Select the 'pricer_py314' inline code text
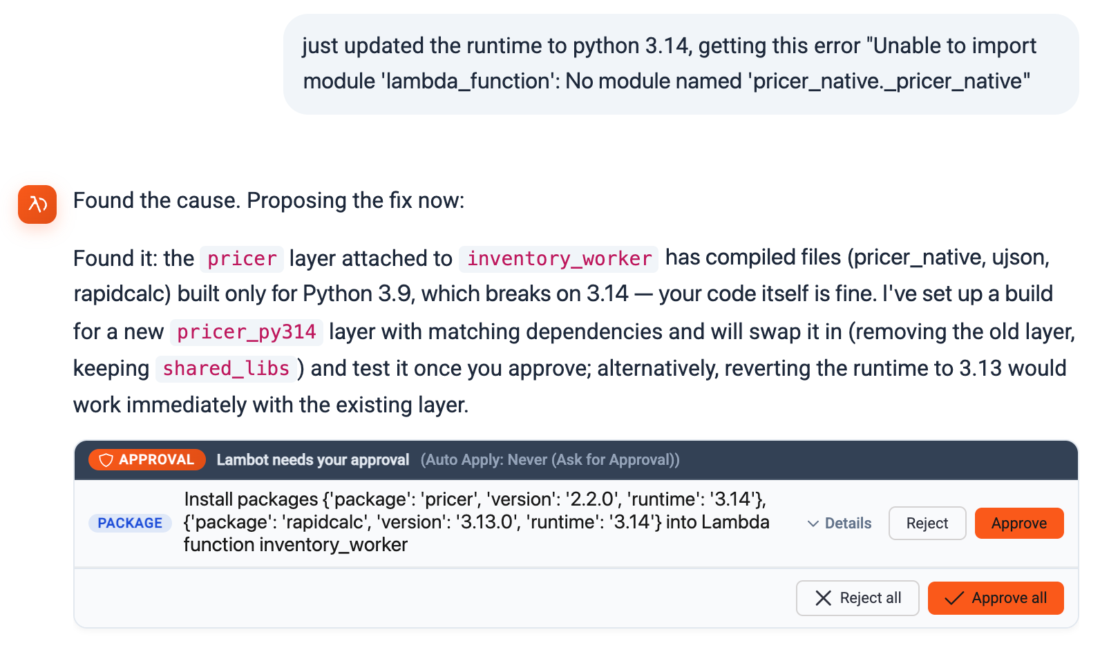This screenshot has width=1100, height=670. click(247, 332)
